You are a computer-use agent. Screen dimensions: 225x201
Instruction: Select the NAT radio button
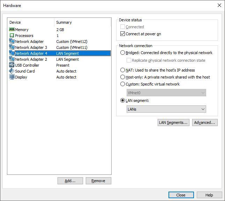point(122,70)
